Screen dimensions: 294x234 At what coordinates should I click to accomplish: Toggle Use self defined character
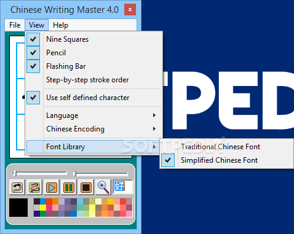coord(94,98)
